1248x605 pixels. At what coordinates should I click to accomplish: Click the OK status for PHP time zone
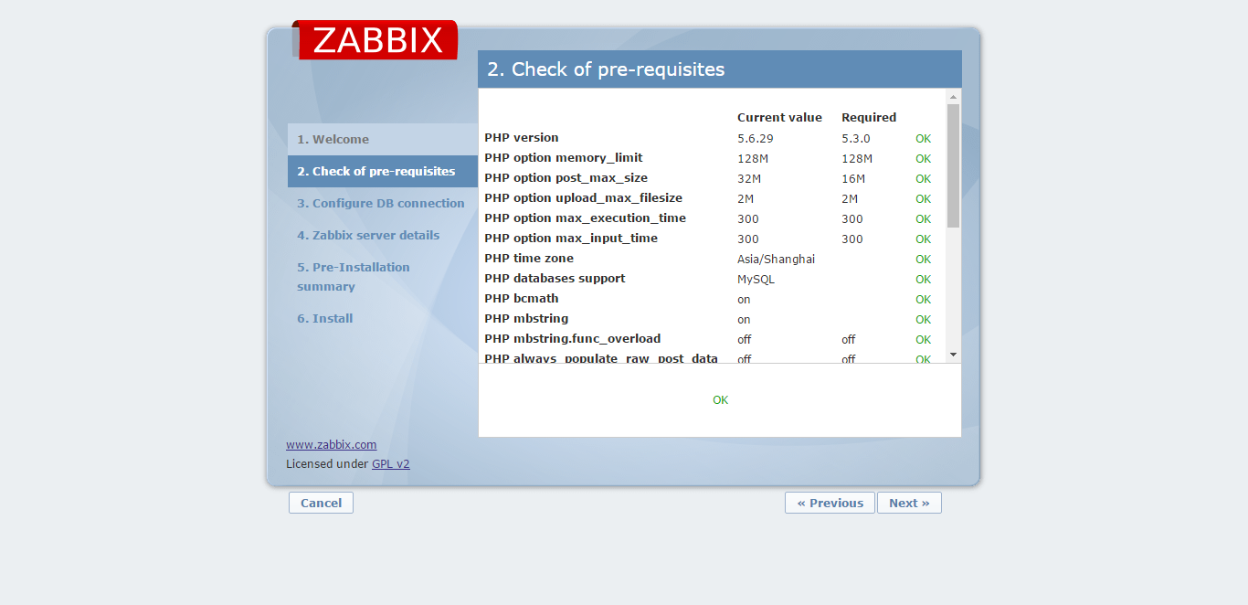pos(923,259)
